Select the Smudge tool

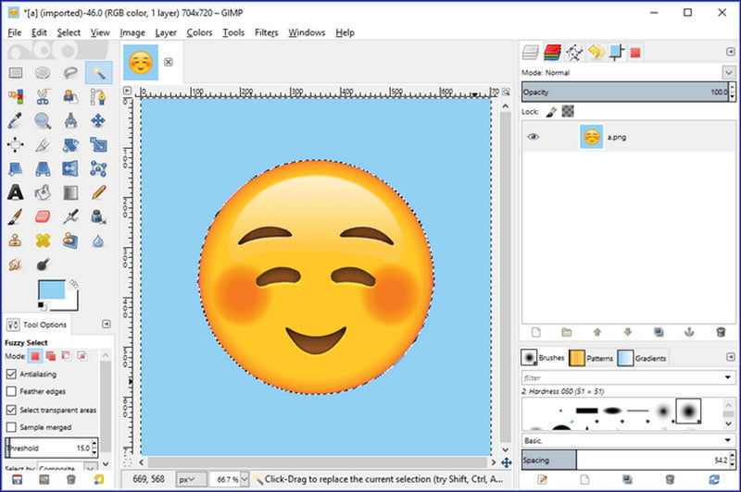(16, 264)
